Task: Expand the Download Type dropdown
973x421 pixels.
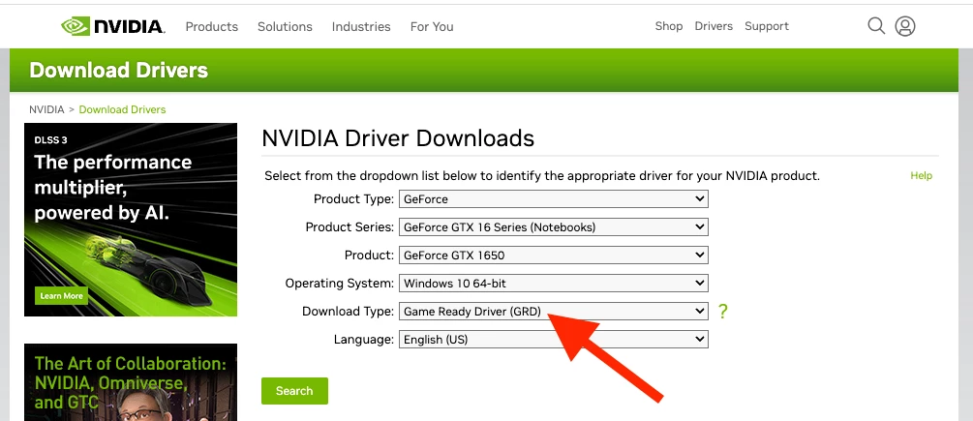Action: tap(554, 312)
